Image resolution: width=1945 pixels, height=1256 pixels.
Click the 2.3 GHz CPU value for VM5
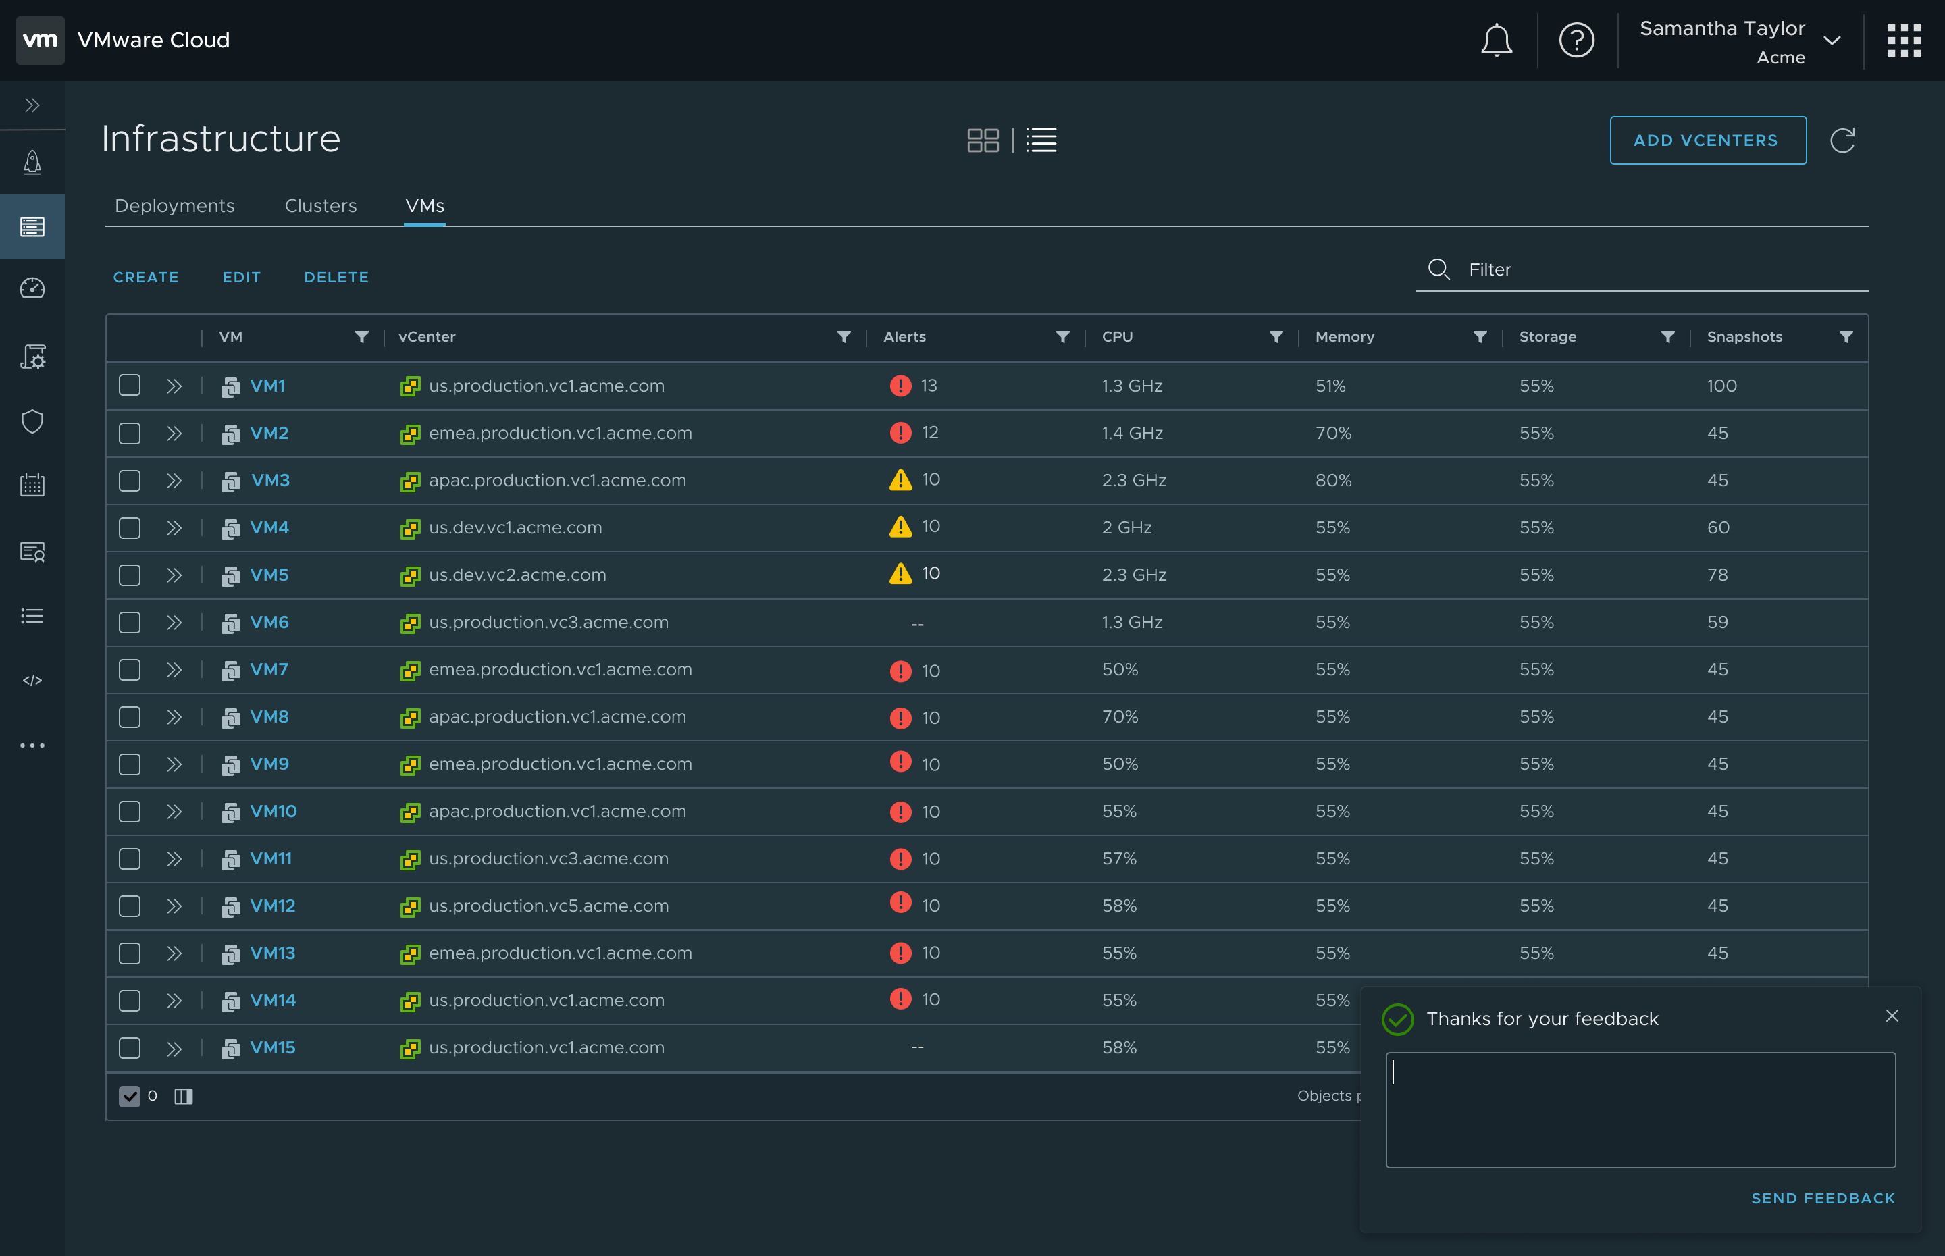click(x=1133, y=575)
